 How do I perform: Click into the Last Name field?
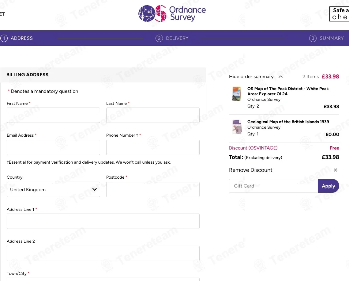click(153, 115)
